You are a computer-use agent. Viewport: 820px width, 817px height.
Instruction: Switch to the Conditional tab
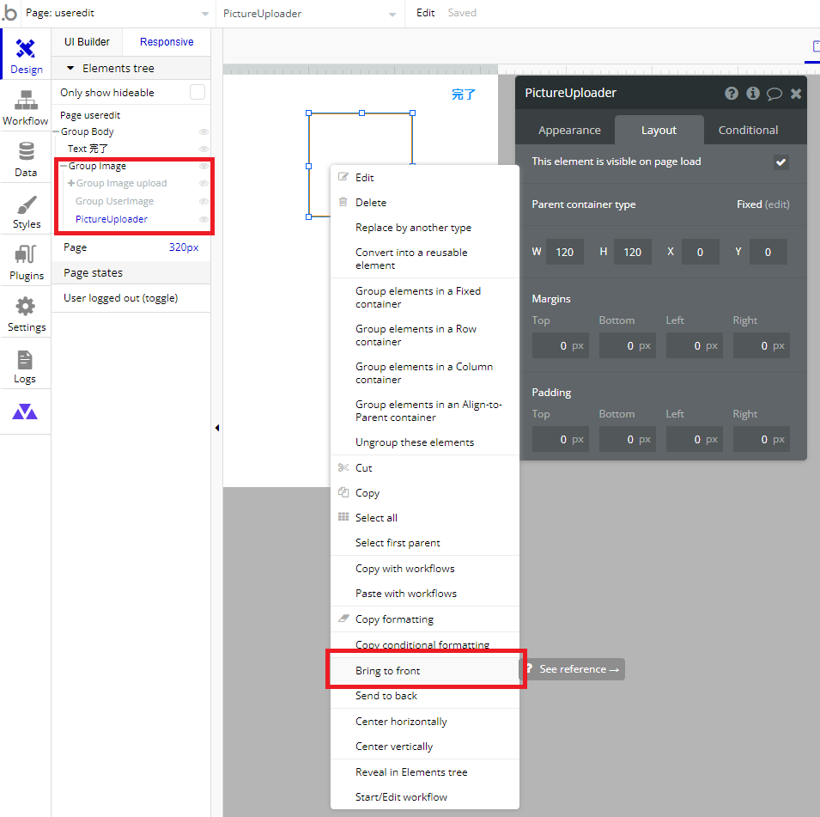(x=748, y=130)
